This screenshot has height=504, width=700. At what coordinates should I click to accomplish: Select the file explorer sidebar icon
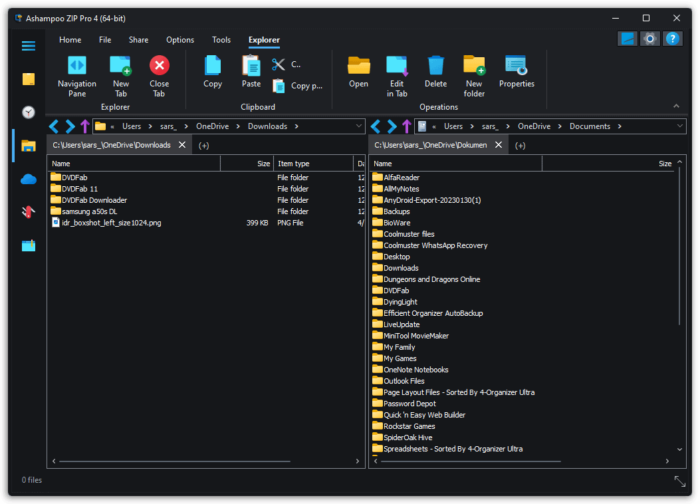(x=29, y=146)
